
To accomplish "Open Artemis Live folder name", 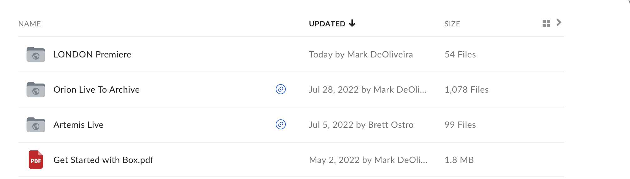I will point(78,125).
